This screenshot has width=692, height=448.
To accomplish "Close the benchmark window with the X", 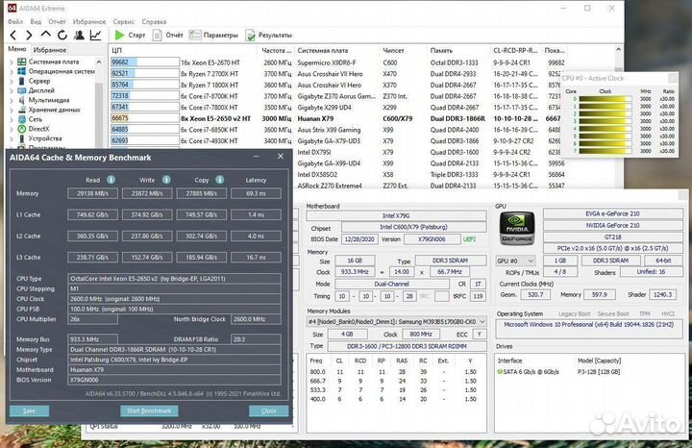I will 281,157.
